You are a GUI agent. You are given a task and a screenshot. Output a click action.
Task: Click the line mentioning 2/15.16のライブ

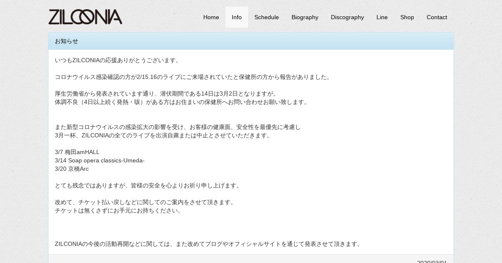tap(193, 77)
